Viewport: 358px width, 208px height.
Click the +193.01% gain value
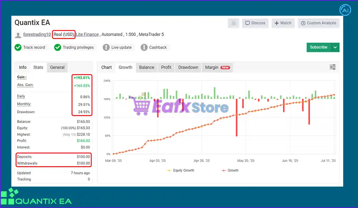point(82,78)
